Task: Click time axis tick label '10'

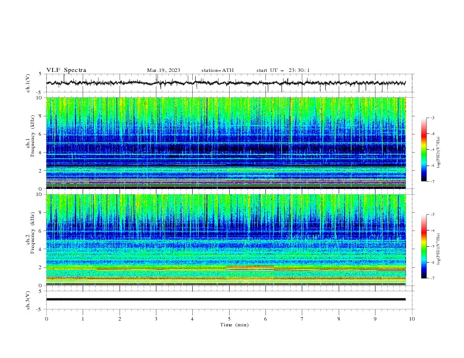Action: point(412,319)
